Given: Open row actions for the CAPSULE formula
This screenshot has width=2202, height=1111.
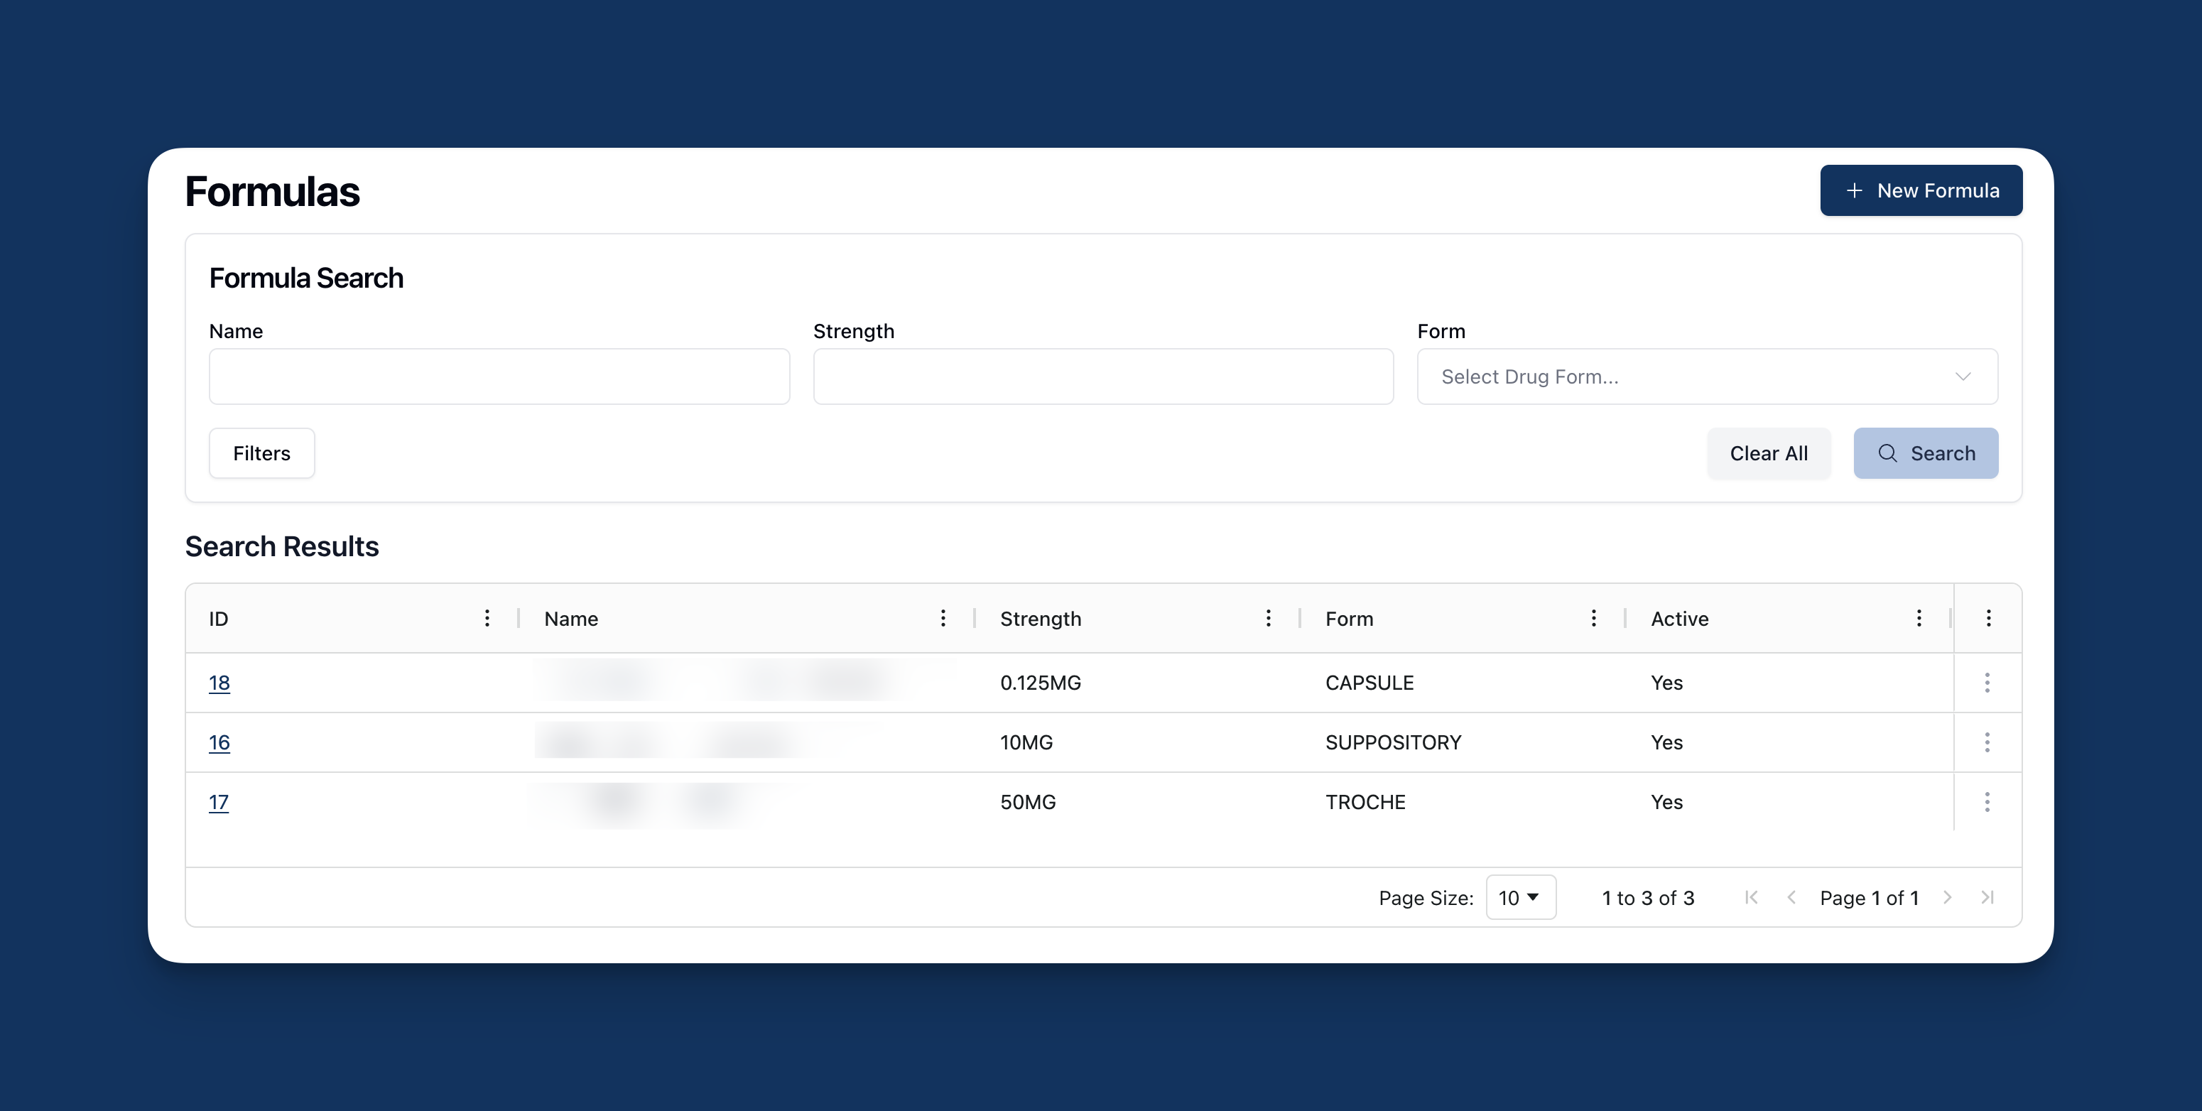Looking at the screenshot, I should pyautogui.click(x=1987, y=682).
